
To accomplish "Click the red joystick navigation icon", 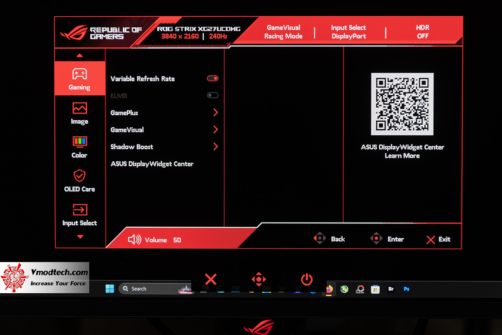I will coord(259,279).
